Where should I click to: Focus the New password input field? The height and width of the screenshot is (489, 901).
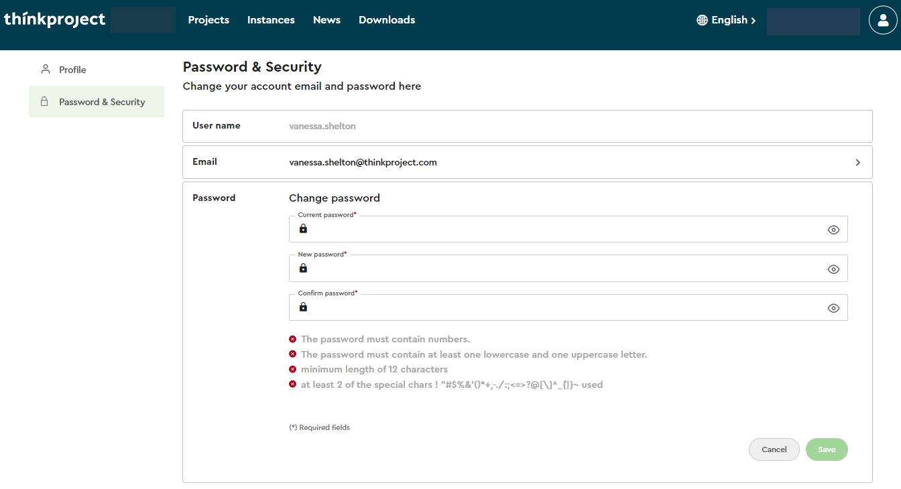[563, 269]
